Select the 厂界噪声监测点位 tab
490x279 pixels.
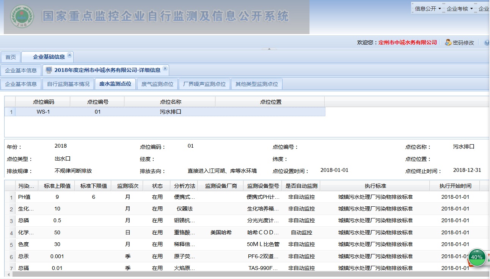(204, 84)
